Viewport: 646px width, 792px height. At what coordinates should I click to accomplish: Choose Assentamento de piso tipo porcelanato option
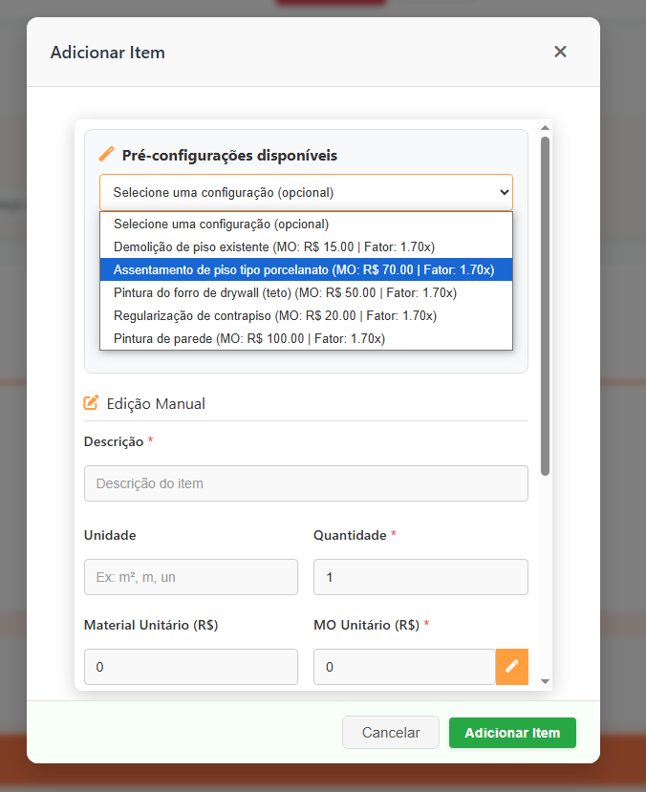(x=306, y=269)
